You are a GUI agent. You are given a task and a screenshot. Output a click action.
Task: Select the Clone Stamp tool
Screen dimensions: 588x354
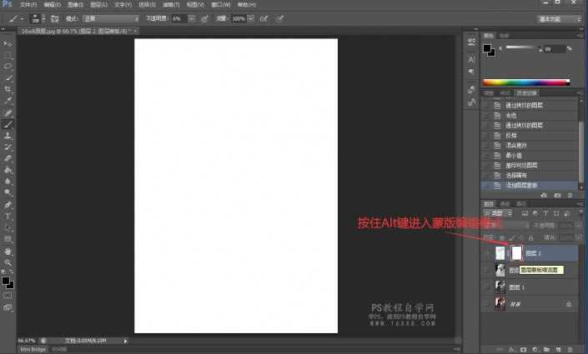tap(8, 135)
